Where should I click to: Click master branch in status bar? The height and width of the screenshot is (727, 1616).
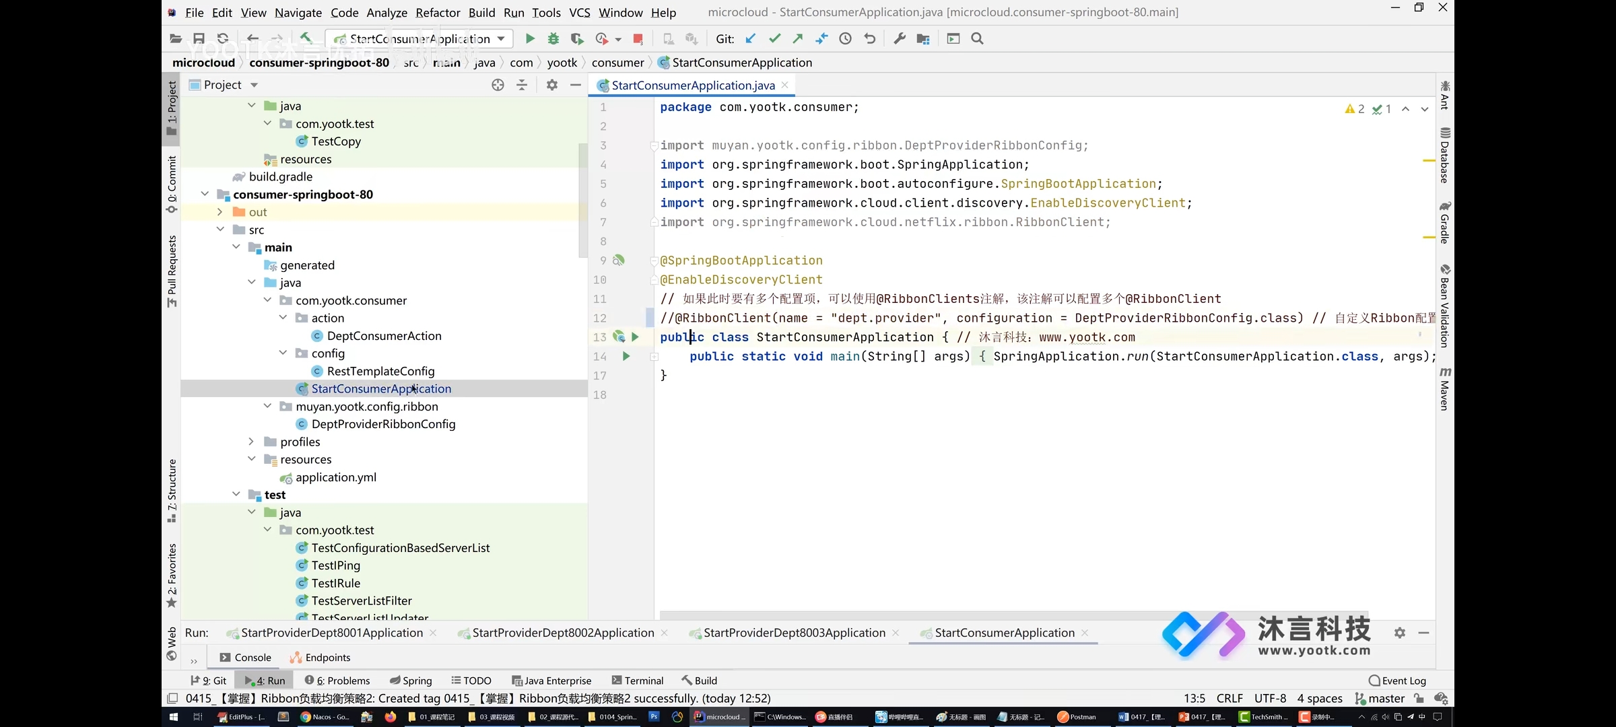pyautogui.click(x=1380, y=699)
